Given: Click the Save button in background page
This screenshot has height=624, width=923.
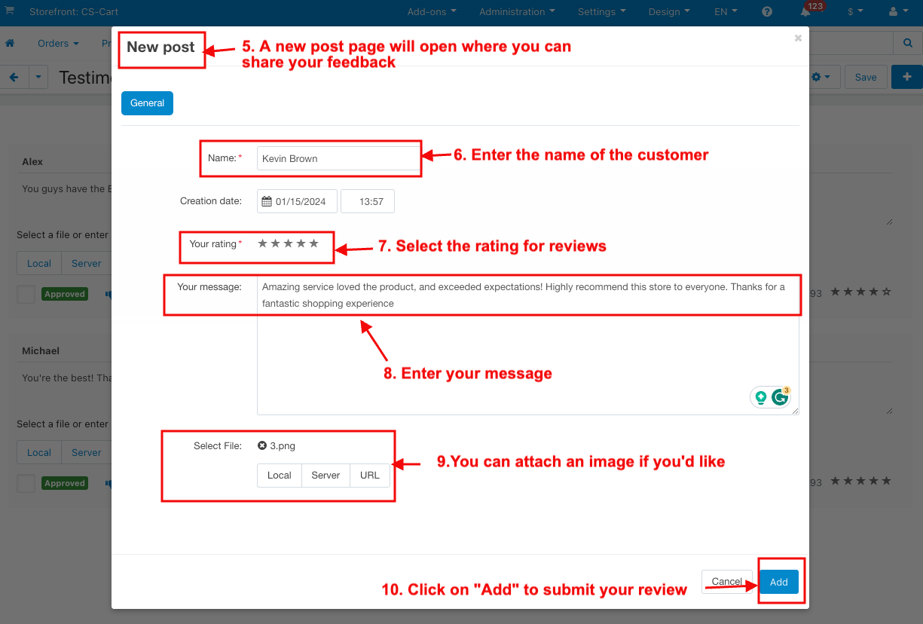Looking at the screenshot, I should tap(866, 77).
